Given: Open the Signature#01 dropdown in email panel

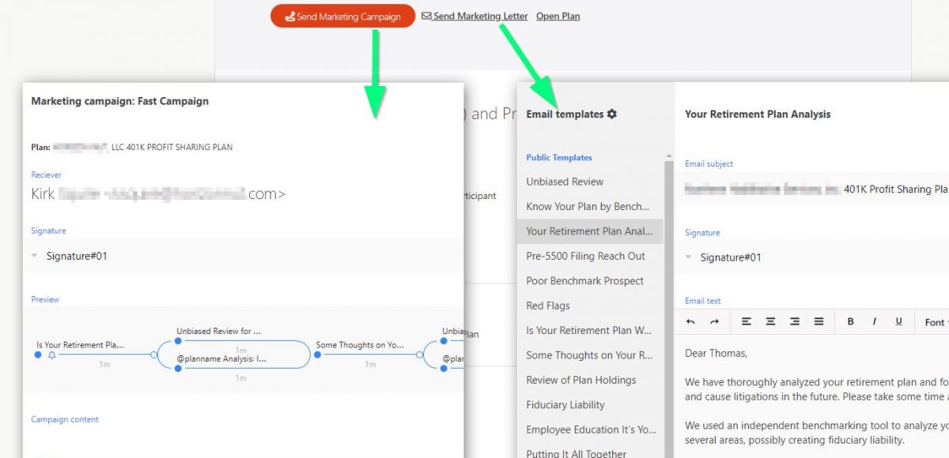Looking at the screenshot, I should pyautogui.click(x=689, y=257).
